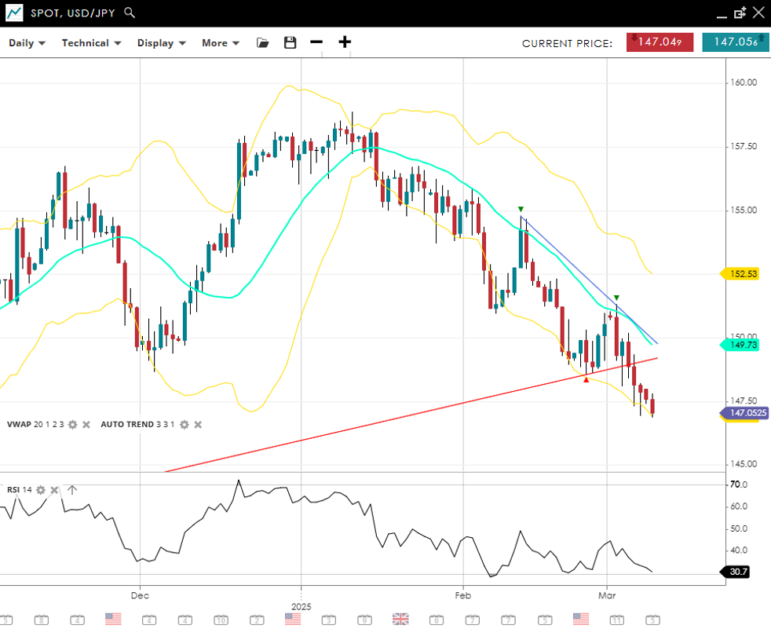Click the red sell price 147.04 button
This screenshot has height=629, width=771.
[x=660, y=42]
